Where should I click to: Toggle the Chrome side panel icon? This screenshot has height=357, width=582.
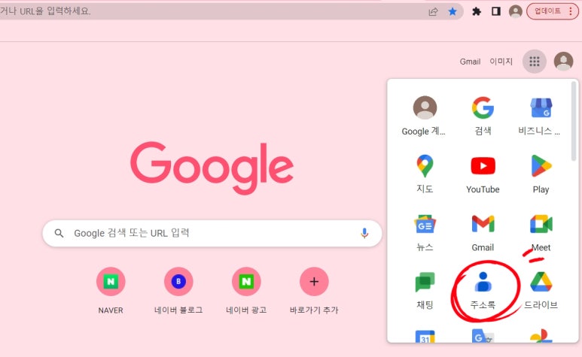coord(496,11)
